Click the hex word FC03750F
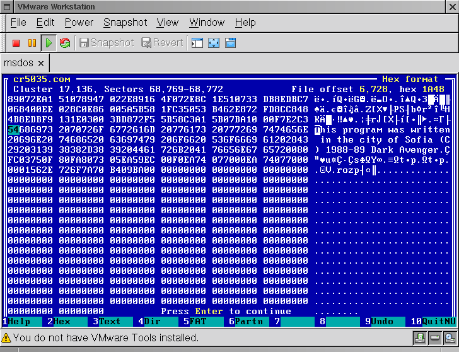This screenshot has width=459, height=352. click(30, 160)
